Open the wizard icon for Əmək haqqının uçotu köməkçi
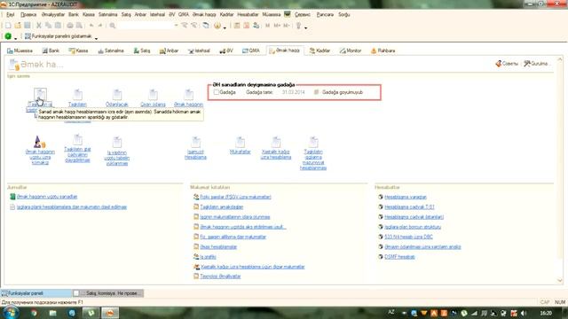The width and height of the screenshot is (568, 319). 39,142
